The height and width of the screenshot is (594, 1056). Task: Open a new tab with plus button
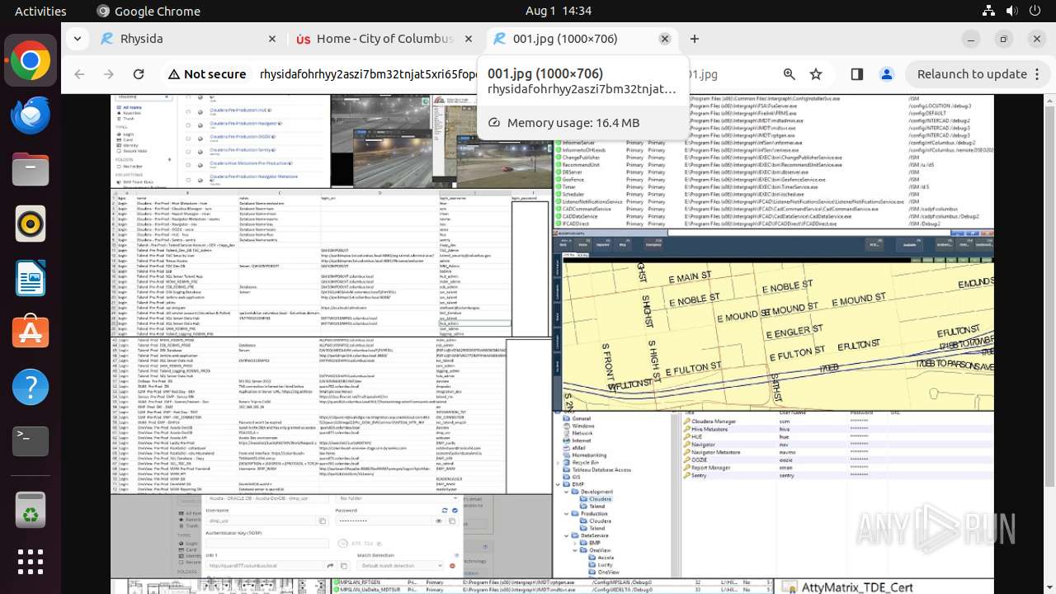[x=695, y=39]
